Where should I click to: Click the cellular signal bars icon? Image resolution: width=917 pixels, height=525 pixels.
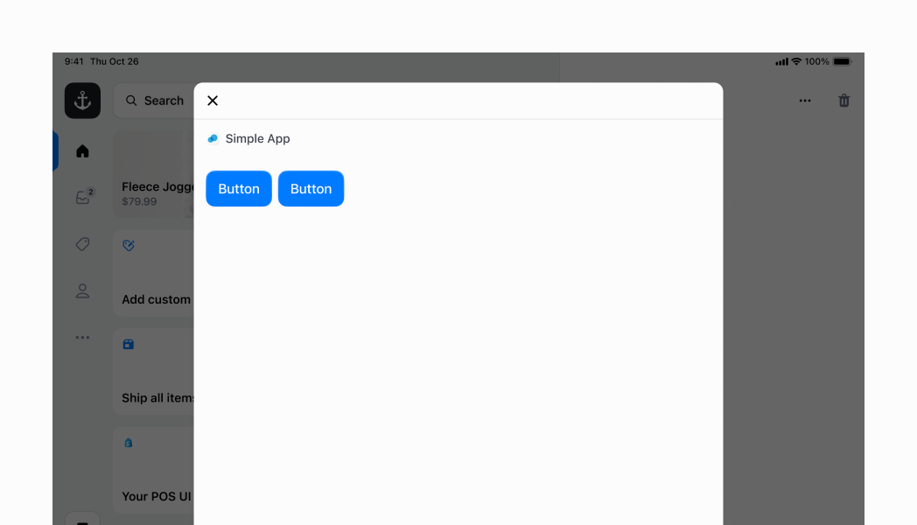782,61
